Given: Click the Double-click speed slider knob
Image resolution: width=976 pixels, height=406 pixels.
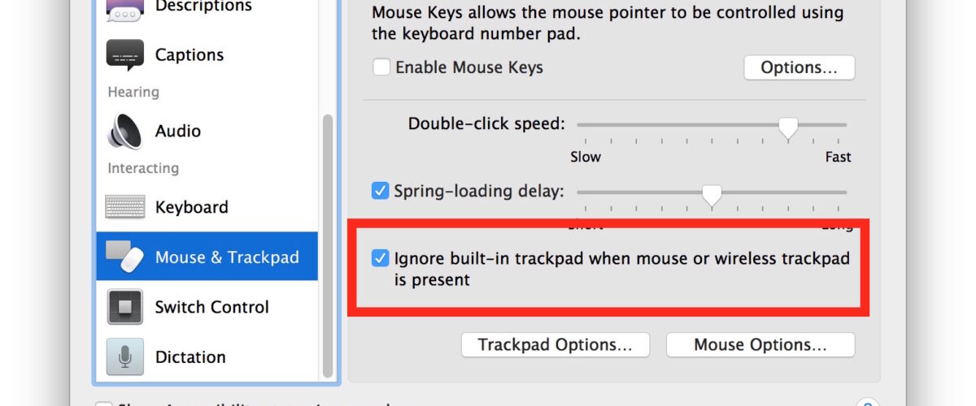Looking at the screenshot, I should [x=787, y=127].
